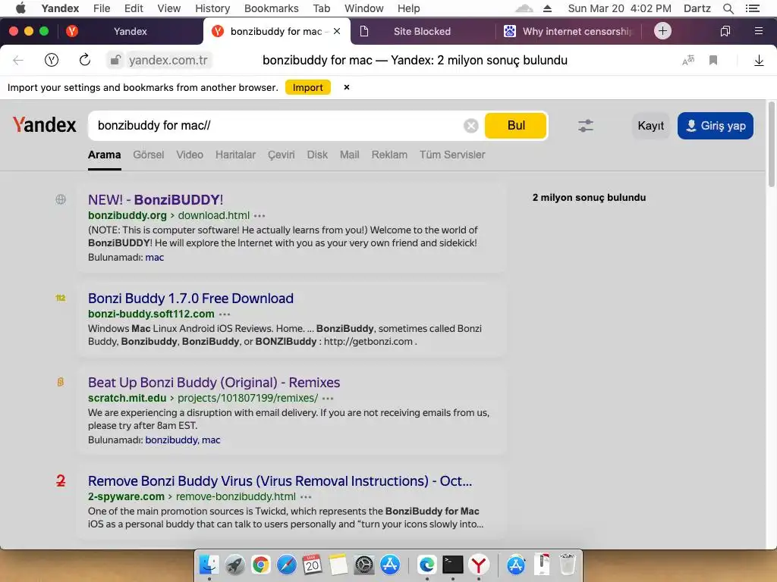Open Spotlight search in menu bar
The width and height of the screenshot is (777, 582).
pos(728,8)
